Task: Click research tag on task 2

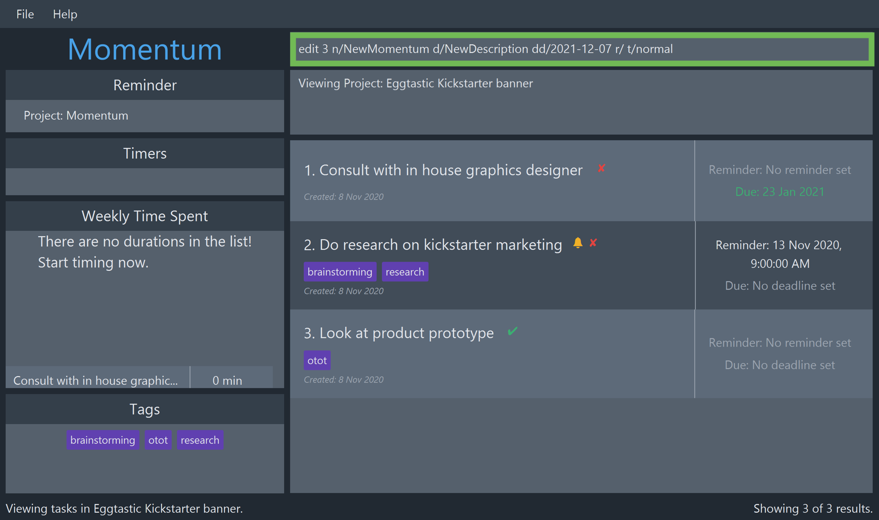Action: tap(405, 272)
